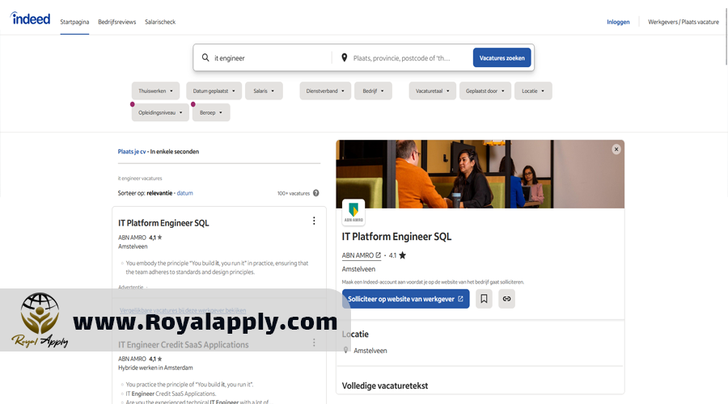Open the Dienstverband filter dropdown
Screen dimensions: 728x404
pos(325,91)
